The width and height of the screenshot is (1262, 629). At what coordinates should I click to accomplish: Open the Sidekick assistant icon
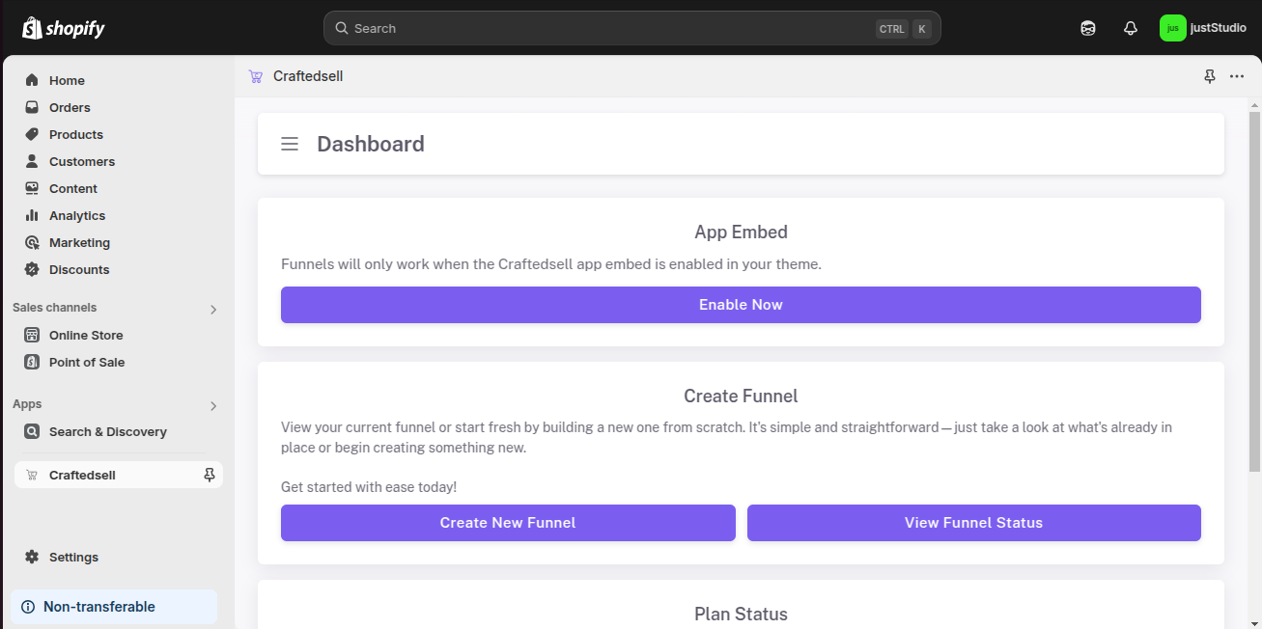tap(1088, 28)
